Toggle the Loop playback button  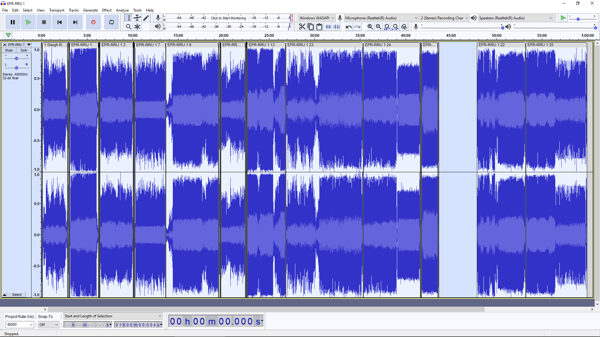[112, 22]
